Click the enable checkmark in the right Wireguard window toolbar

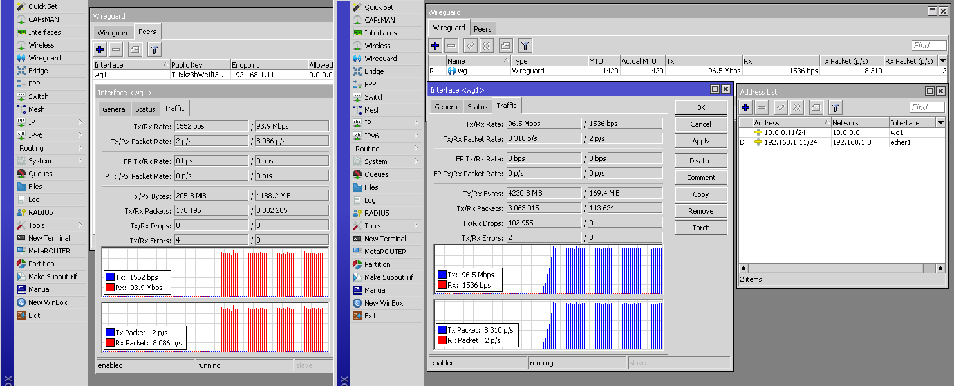click(x=470, y=46)
